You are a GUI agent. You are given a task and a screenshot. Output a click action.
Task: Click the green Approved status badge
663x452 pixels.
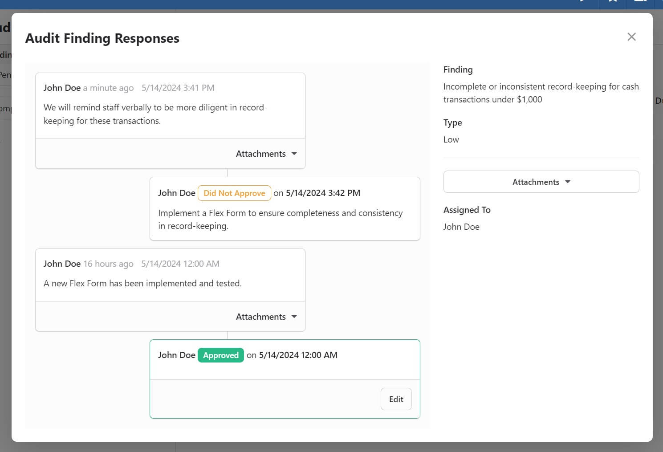click(221, 355)
